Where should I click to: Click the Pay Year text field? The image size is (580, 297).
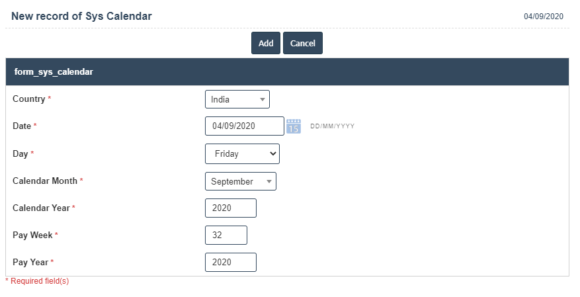(230, 262)
